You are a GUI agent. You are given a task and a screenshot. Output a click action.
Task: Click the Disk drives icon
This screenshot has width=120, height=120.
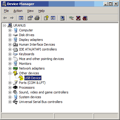[15, 35]
